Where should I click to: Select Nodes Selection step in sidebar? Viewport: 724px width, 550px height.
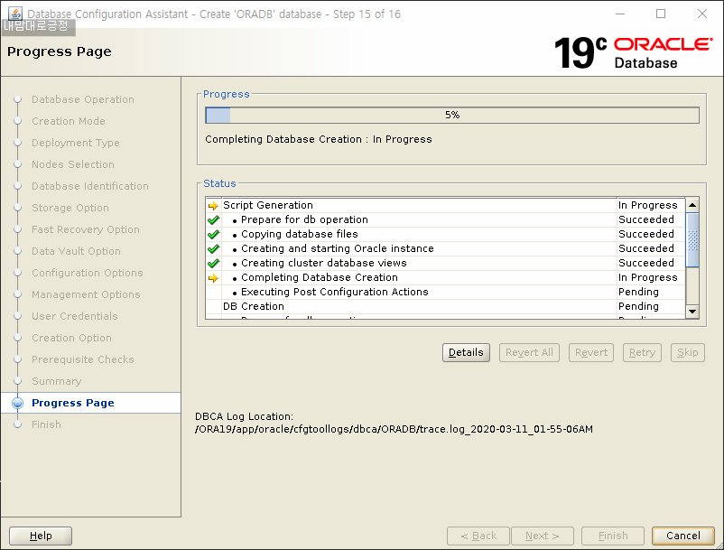coord(73,164)
